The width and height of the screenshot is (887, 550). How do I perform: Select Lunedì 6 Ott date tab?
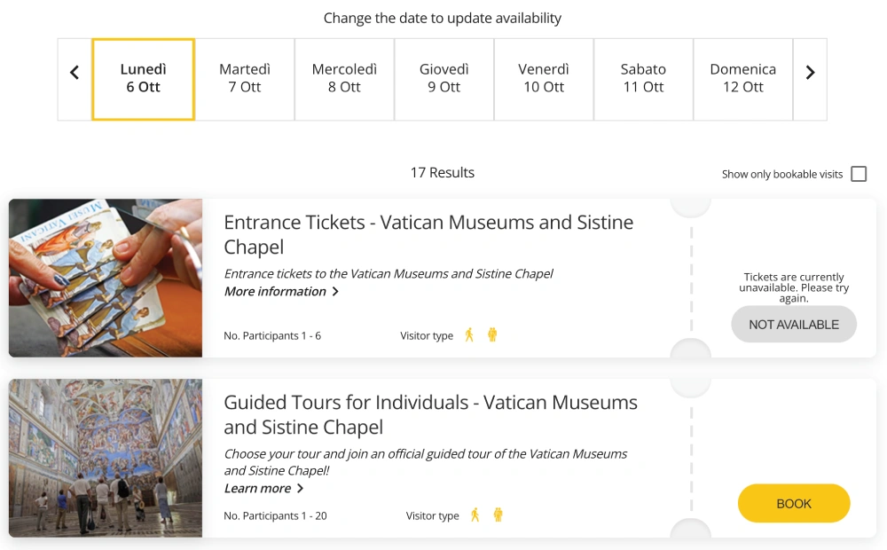point(143,79)
